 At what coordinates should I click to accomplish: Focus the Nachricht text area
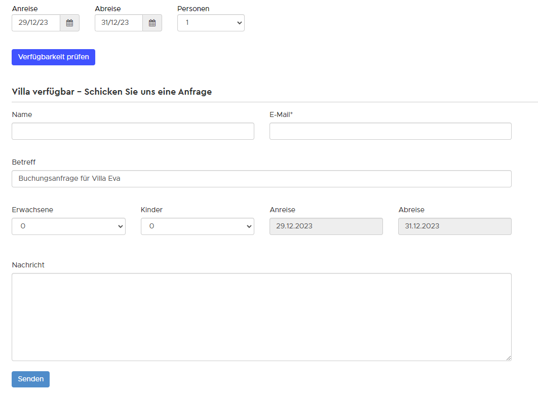[x=261, y=317]
